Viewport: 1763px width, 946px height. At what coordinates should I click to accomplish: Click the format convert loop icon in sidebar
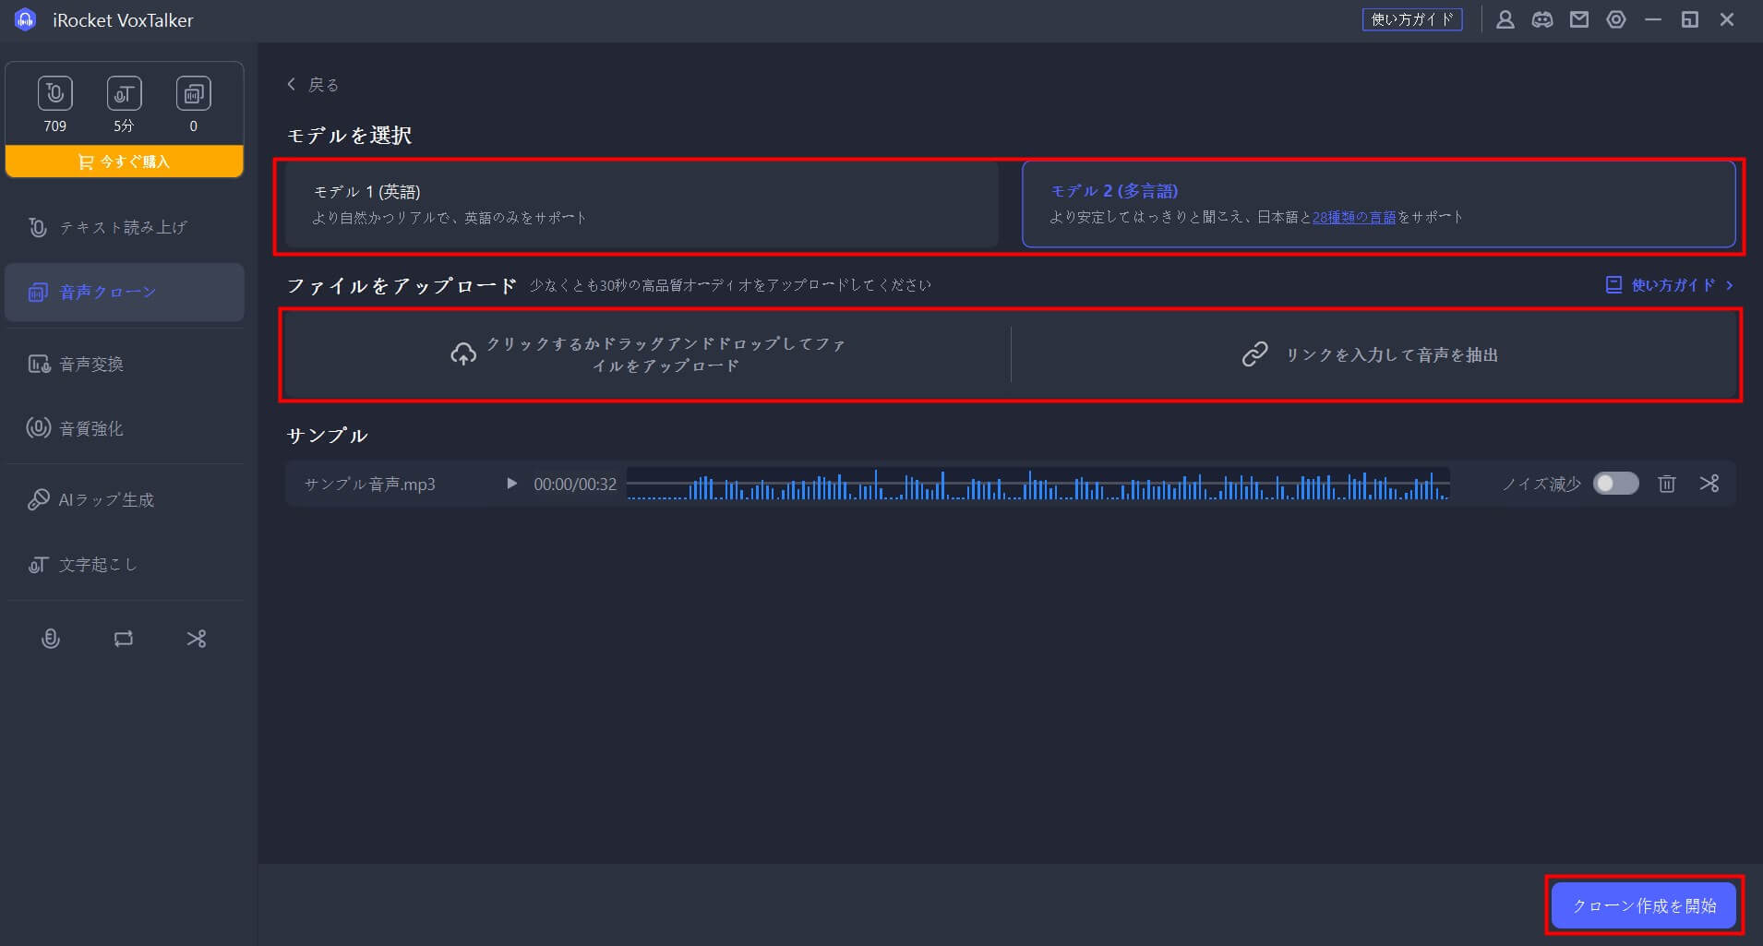pos(124,639)
